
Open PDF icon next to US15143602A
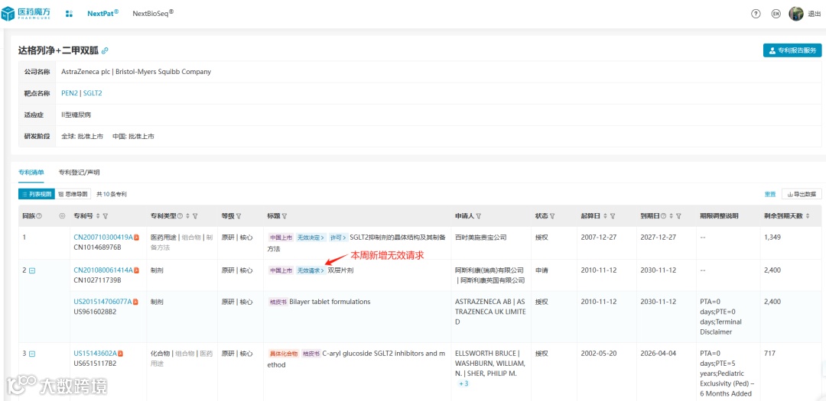pyautogui.click(x=121, y=354)
